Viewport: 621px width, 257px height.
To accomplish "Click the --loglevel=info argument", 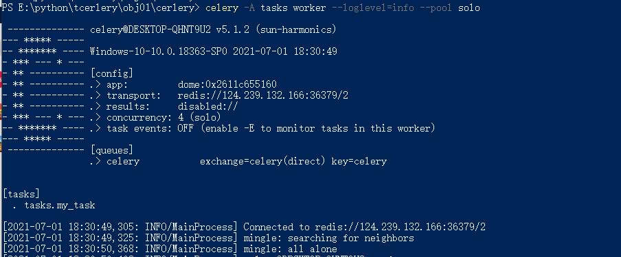I will pyautogui.click(x=373, y=8).
